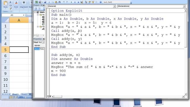
Task: Switch to Alphabetic tab in Properties
Action: pyautogui.click(x=37, y=45)
